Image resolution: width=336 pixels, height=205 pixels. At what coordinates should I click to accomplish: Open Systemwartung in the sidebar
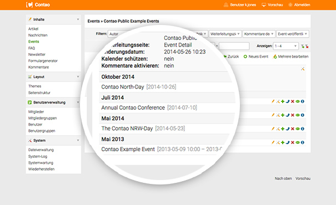click(41, 163)
